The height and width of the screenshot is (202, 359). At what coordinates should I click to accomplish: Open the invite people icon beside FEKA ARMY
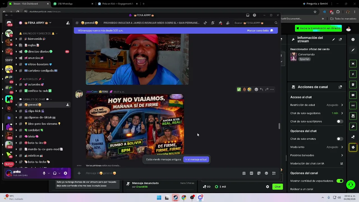click(x=68, y=23)
